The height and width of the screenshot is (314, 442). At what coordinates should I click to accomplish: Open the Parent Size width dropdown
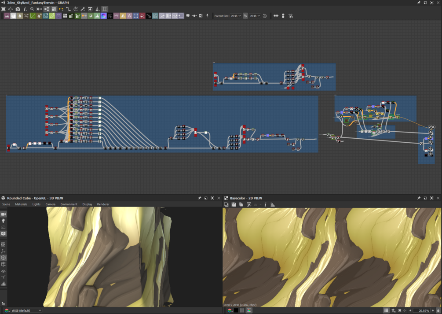click(236, 16)
